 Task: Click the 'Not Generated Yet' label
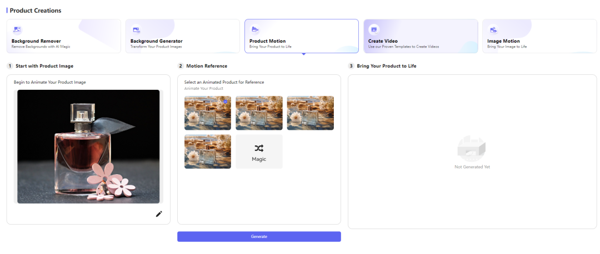click(x=472, y=167)
